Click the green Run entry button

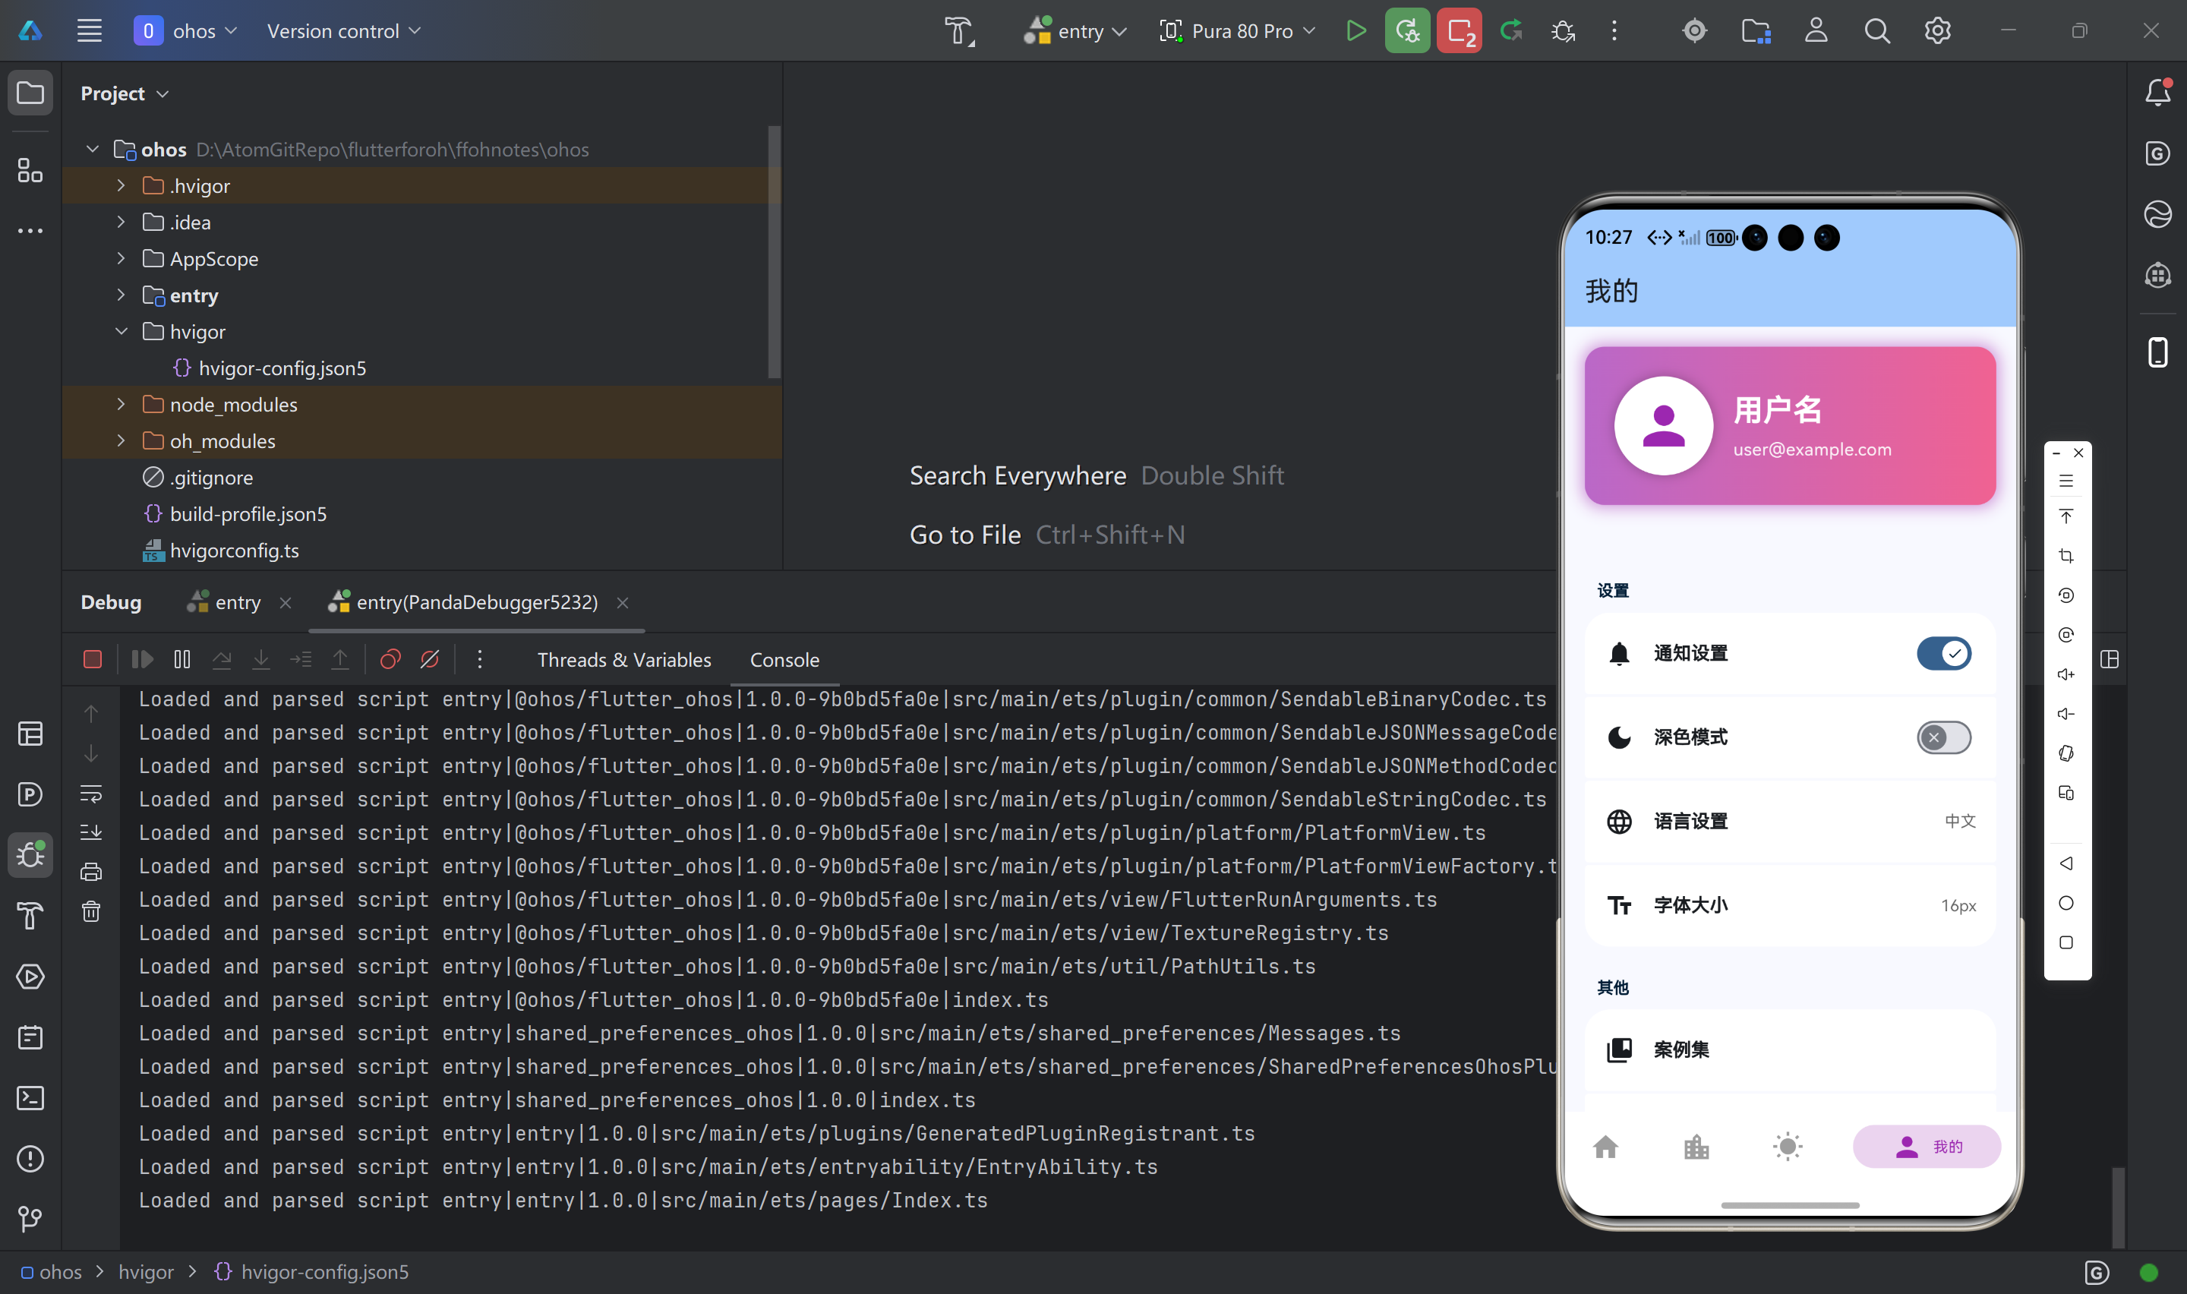[x=1355, y=31]
